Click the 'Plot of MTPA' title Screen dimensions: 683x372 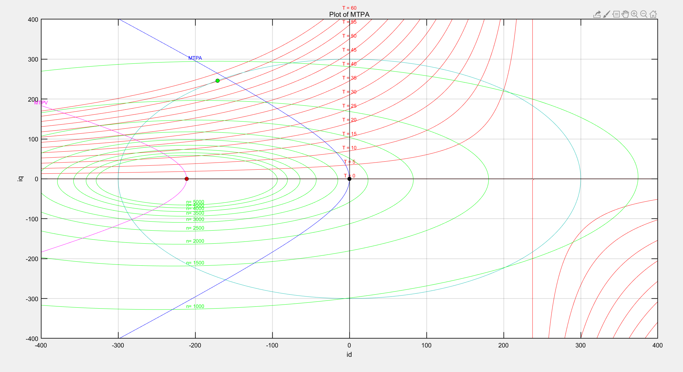[349, 15]
